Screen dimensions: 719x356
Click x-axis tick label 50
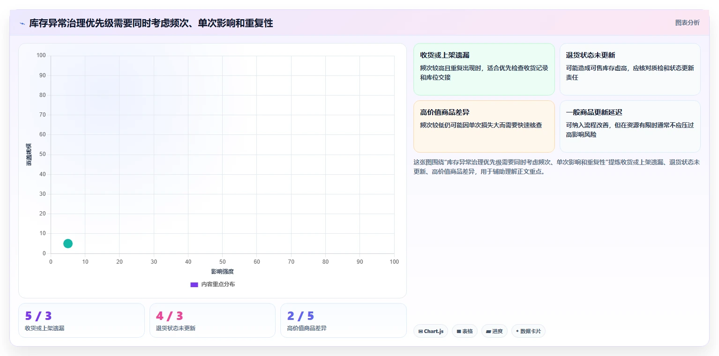click(223, 262)
